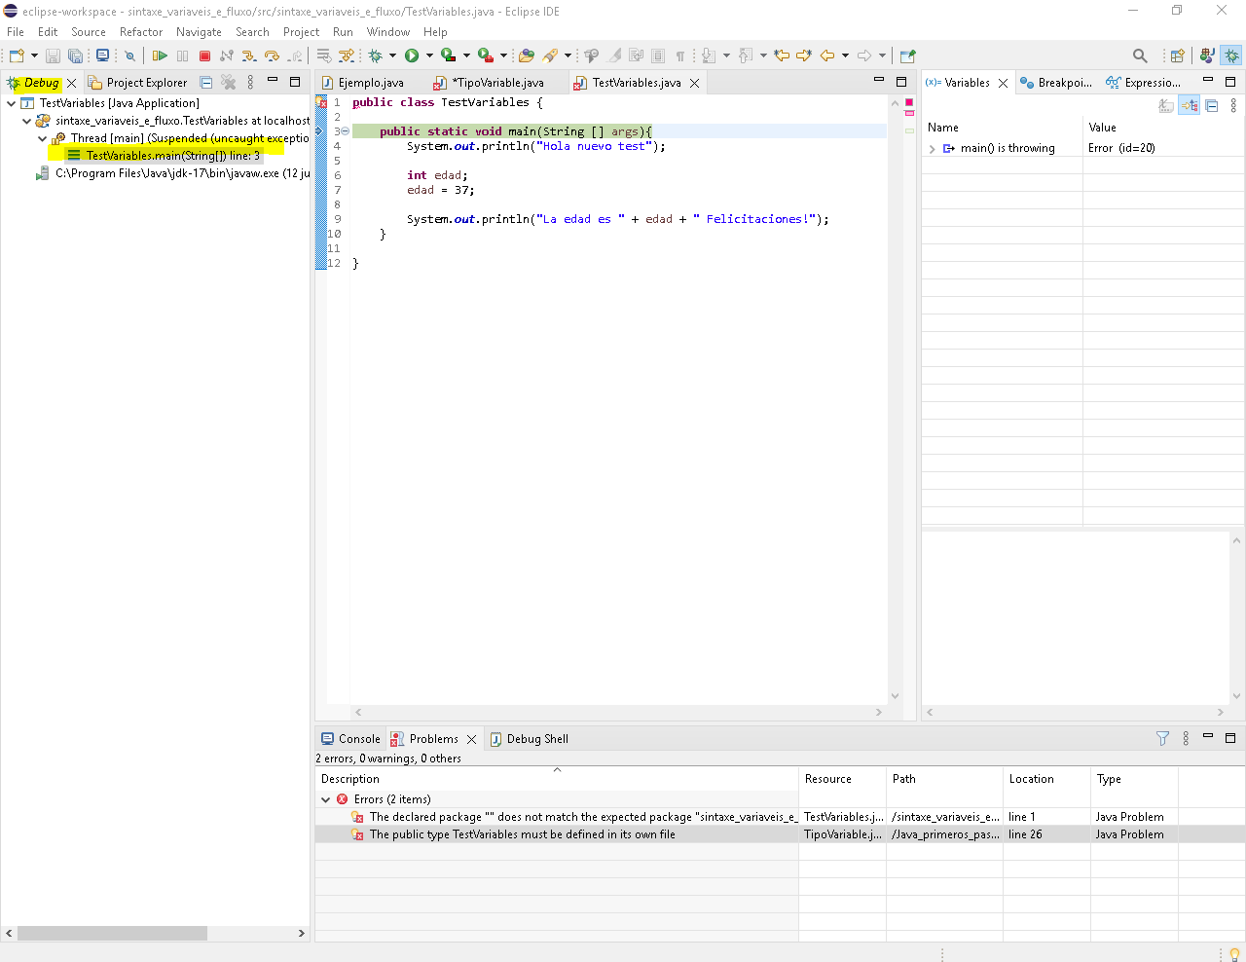Viewport: 1246px width, 962px height.
Task: Collapse the sintaxe_variaveis_e_fluxo.TestVariables tree node
Action: pyautogui.click(x=26, y=121)
